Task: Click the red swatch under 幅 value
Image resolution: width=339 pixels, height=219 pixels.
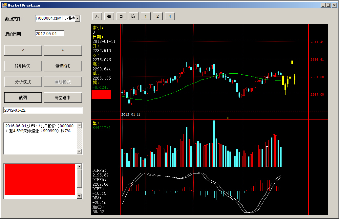Action: pos(102,94)
